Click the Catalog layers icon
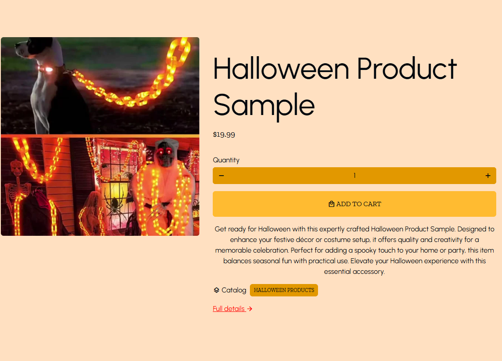This screenshot has width=502, height=361. pyautogui.click(x=216, y=290)
